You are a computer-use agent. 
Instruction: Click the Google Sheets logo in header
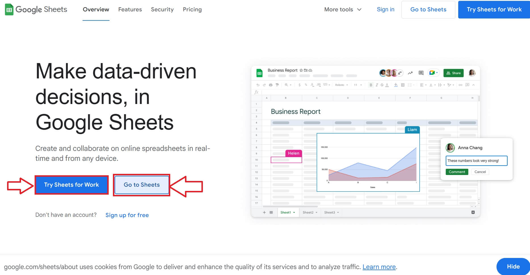(x=36, y=9)
